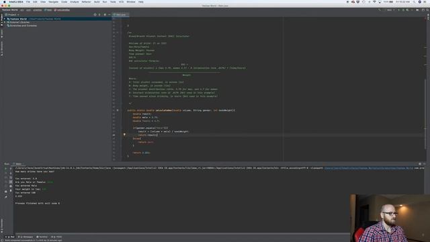Click the green Run button in top toolbar

[x=398, y=10]
